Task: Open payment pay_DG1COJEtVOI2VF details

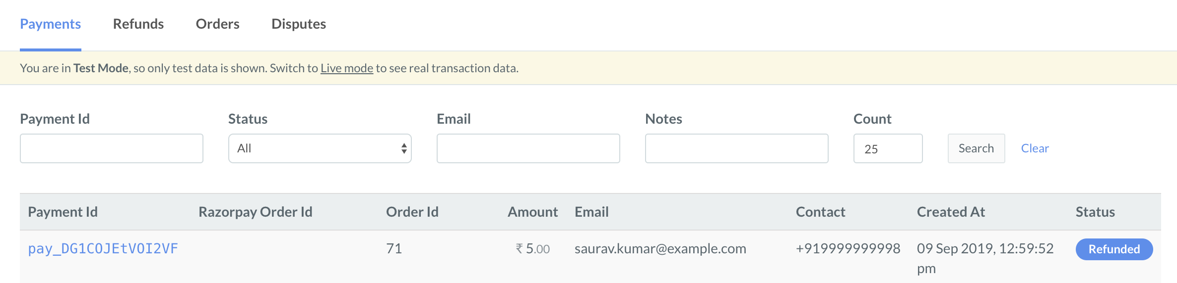Action: (103, 248)
